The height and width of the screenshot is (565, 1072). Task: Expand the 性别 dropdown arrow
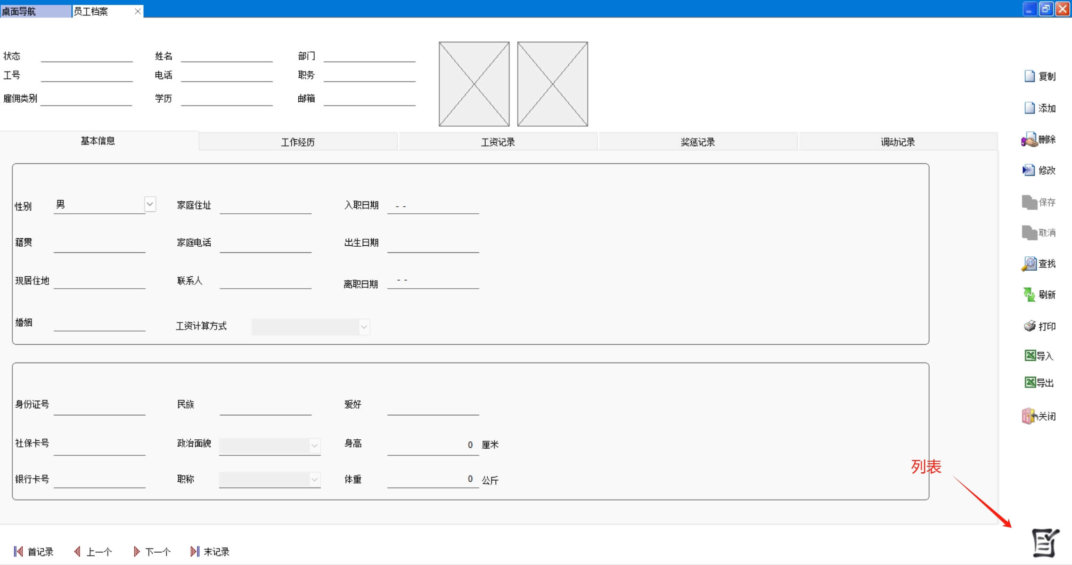coord(150,204)
